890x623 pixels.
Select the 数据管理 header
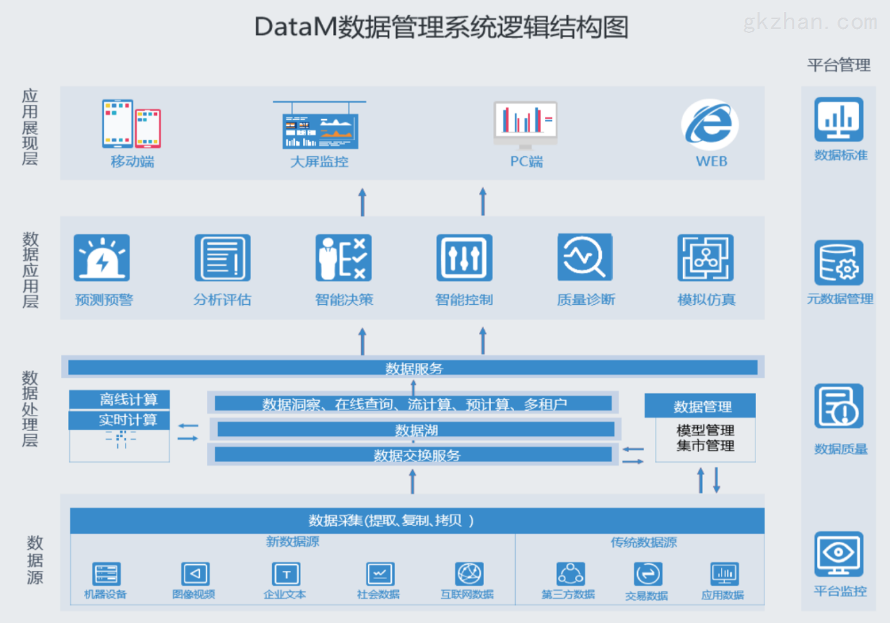coord(704,406)
